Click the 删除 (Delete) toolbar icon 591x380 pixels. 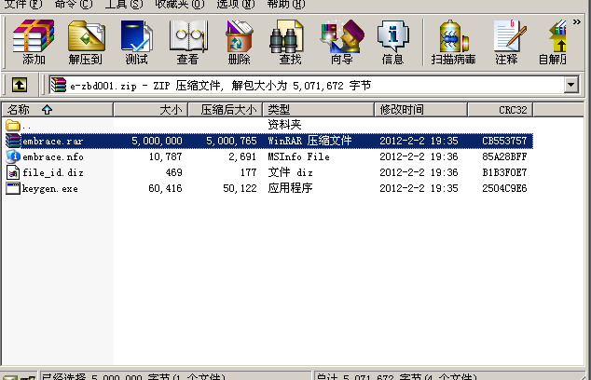[239, 42]
